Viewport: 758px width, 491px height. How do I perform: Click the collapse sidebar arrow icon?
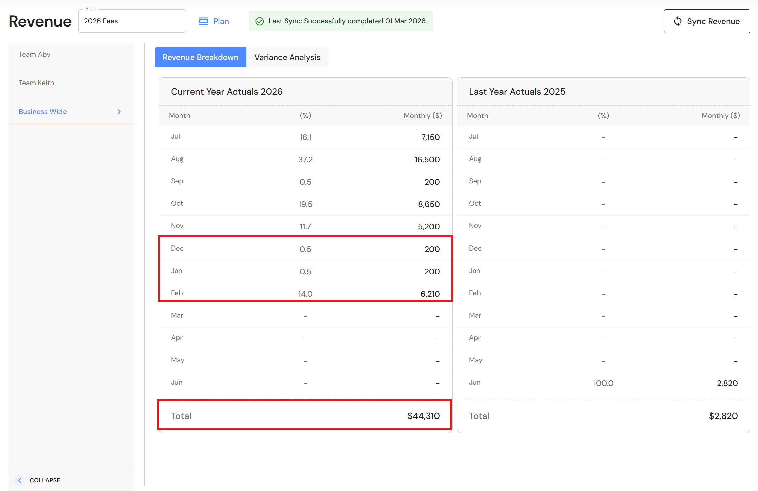click(x=20, y=480)
